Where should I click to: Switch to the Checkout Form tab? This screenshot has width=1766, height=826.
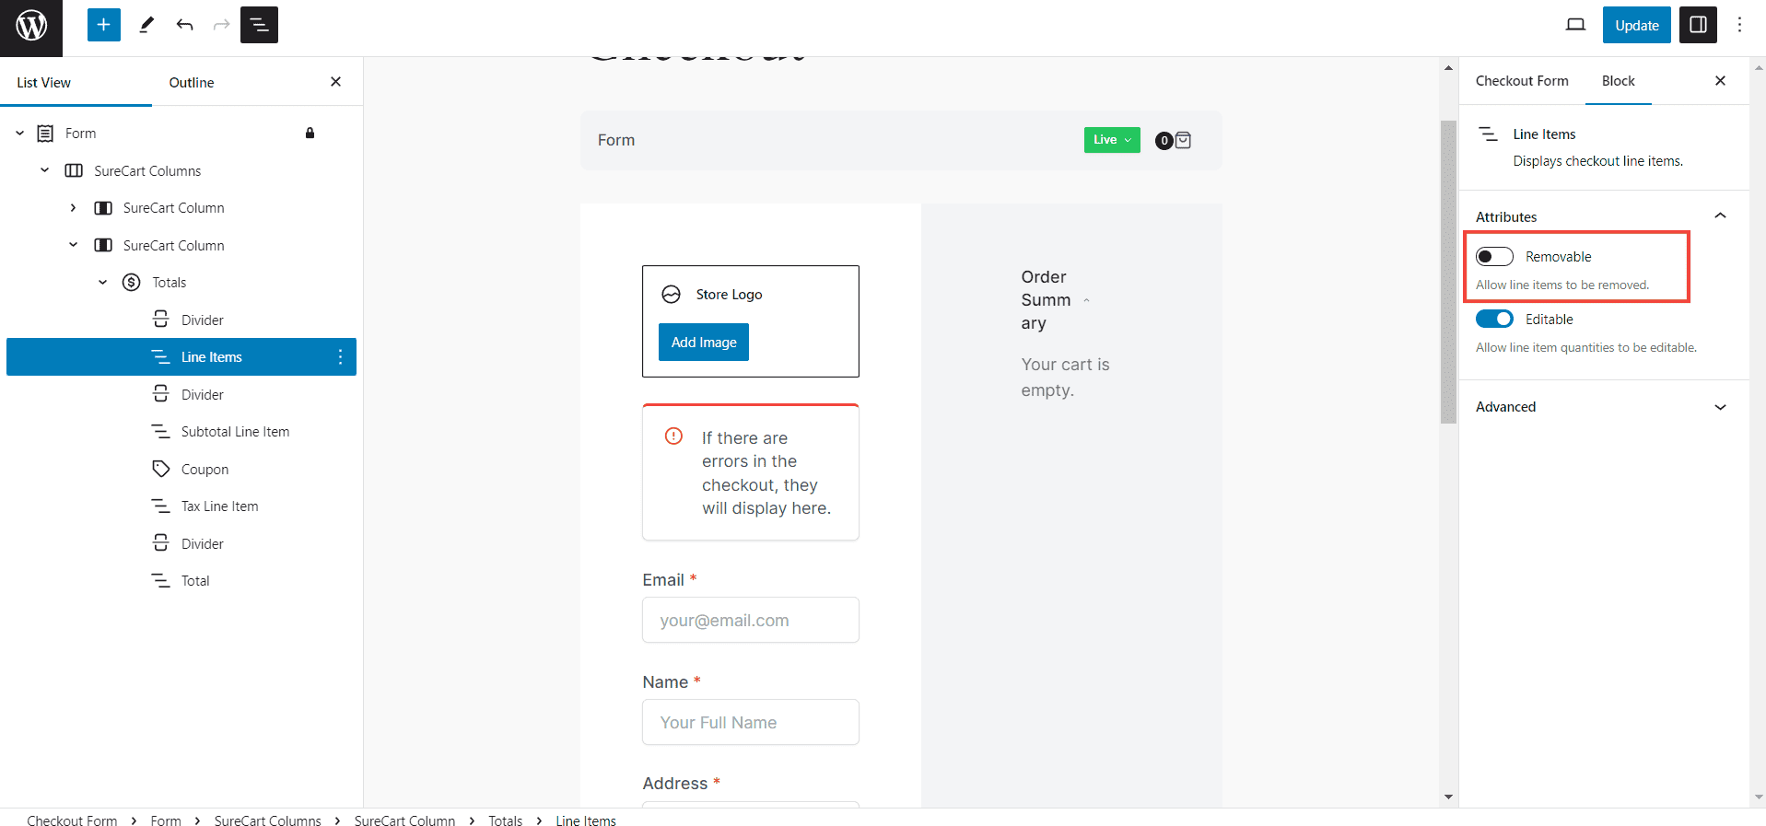[1522, 81]
